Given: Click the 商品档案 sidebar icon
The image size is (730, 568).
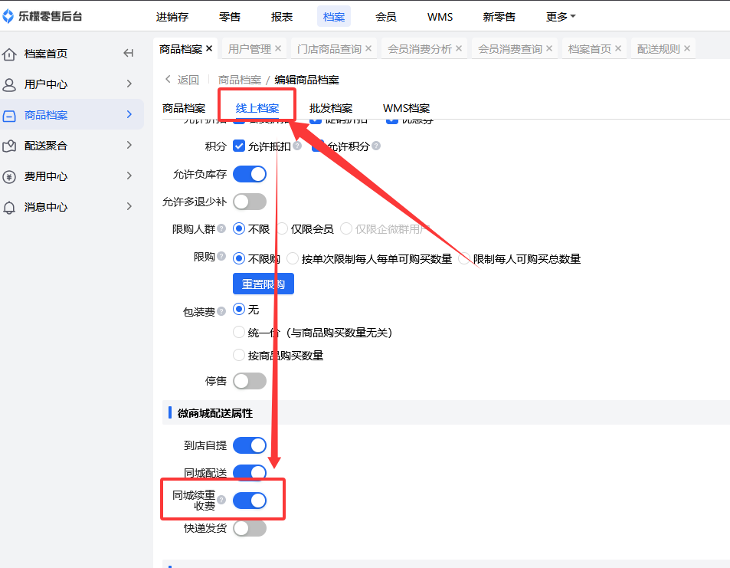Looking at the screenshot, I should [x=9, y=116].
